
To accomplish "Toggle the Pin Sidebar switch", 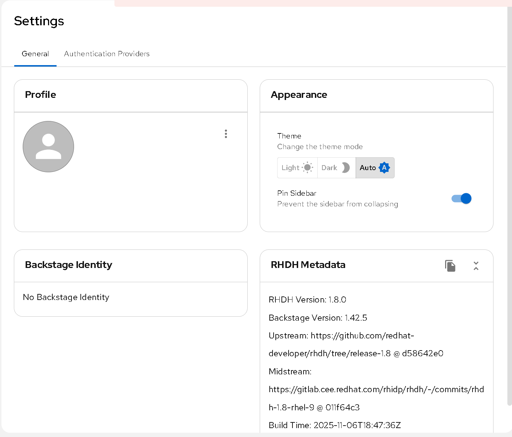I will pyautogui.click(x=461, y=199).
